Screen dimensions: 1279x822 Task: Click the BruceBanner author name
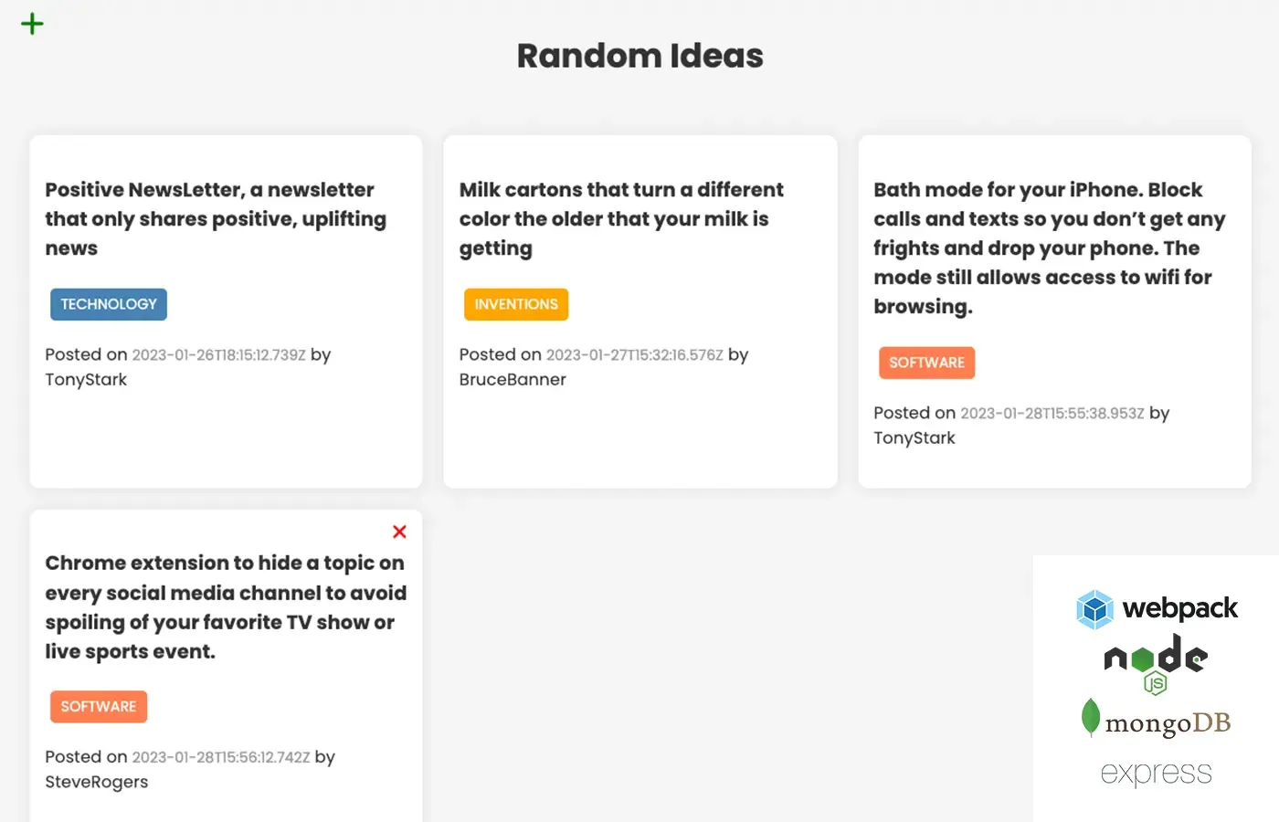513,380
